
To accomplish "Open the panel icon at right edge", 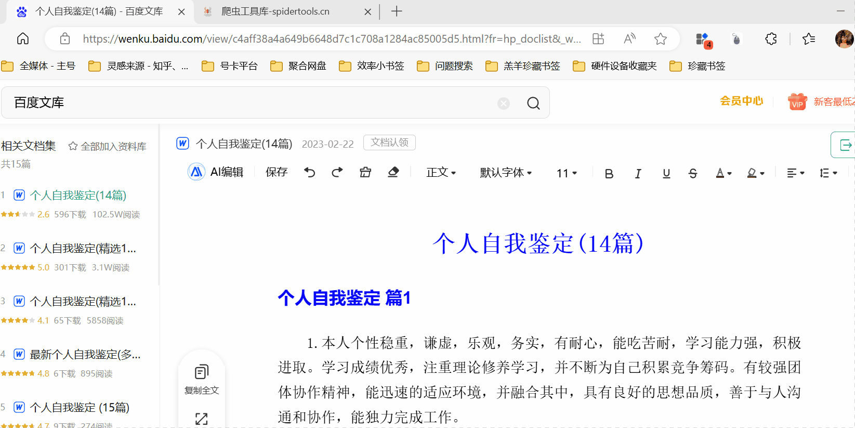I will tap(845, 145).
